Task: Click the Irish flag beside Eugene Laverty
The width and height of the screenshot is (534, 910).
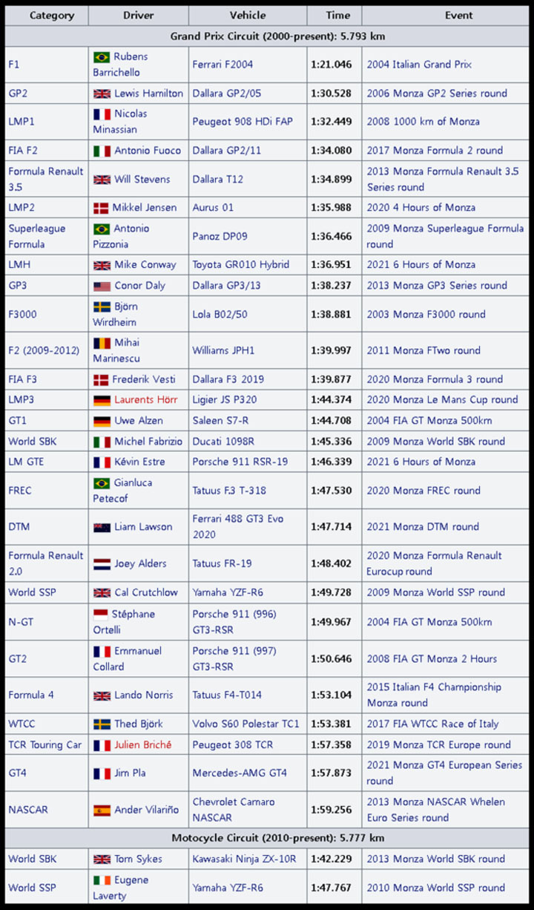Action: pos(102,880)
